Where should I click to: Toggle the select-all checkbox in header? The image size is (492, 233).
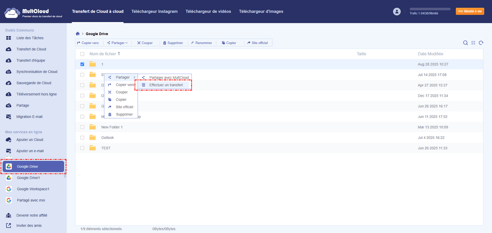82,54
